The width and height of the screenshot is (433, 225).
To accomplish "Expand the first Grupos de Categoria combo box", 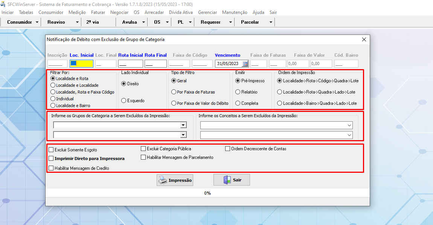I will coord(183,125).
